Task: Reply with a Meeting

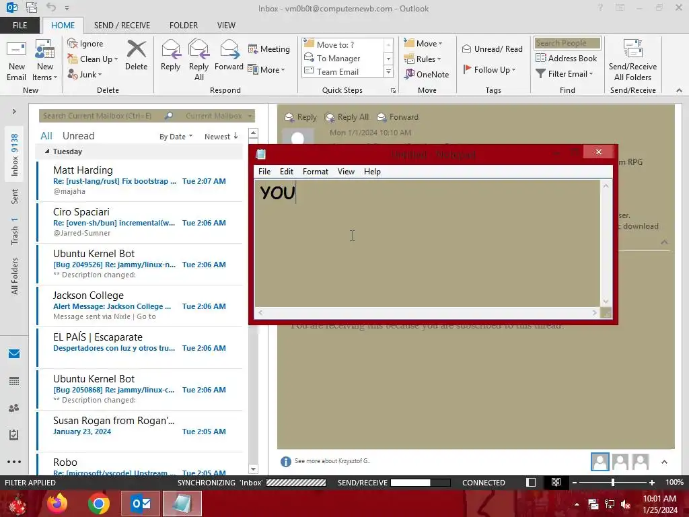Action: coord(269,48)
